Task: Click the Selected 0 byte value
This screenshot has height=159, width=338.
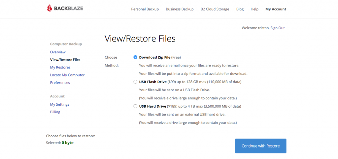Action: click(x=67, y=143)
